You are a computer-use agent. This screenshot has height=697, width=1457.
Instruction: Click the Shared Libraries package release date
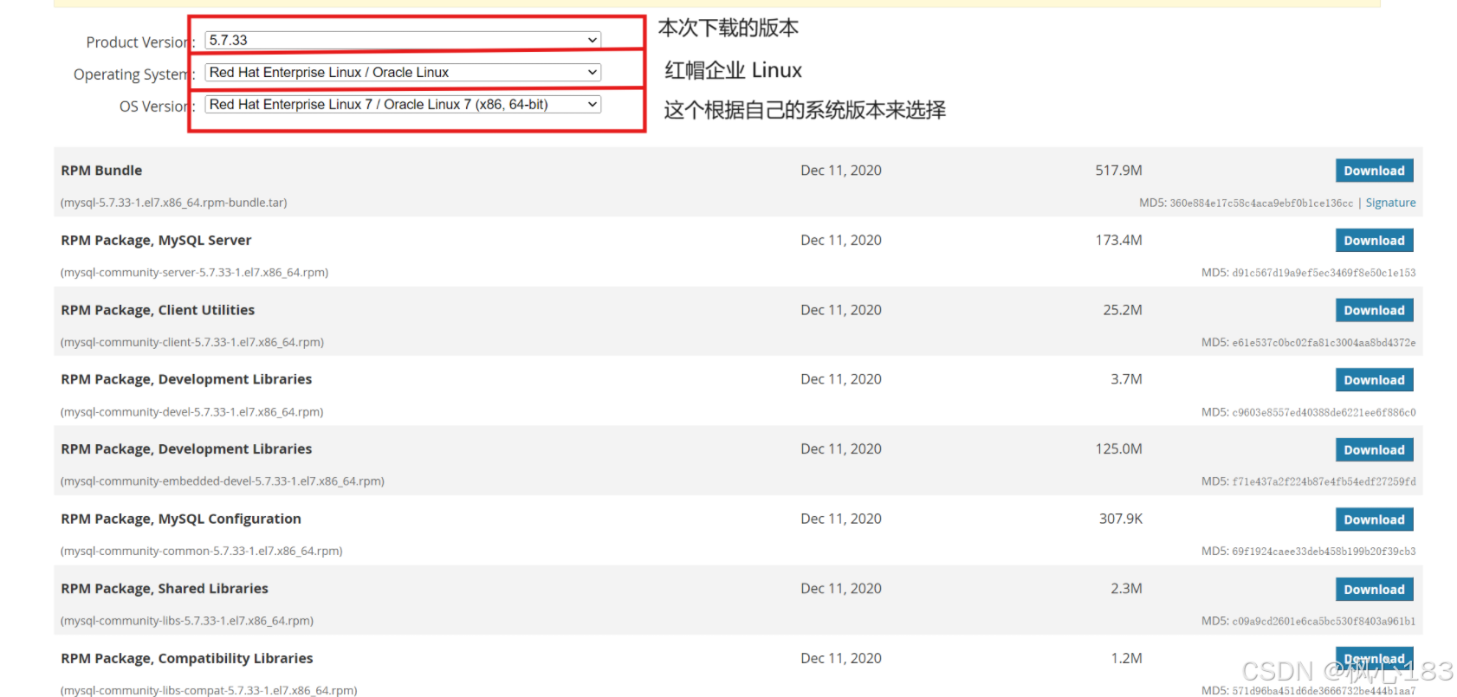[841, 588]
